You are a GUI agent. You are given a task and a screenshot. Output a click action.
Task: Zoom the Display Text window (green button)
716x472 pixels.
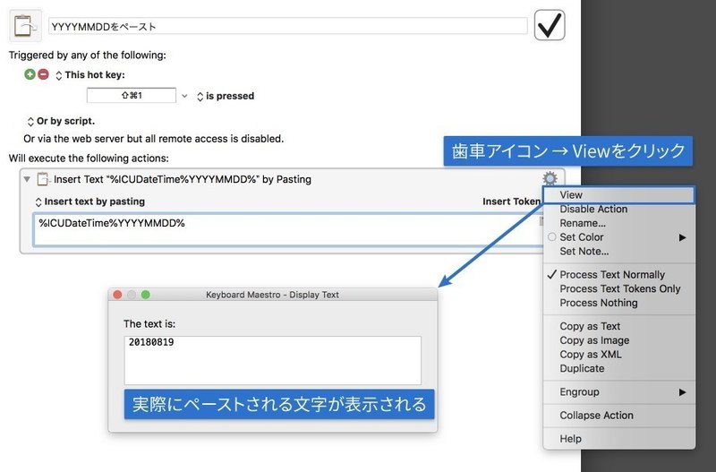tap(146, 295)
